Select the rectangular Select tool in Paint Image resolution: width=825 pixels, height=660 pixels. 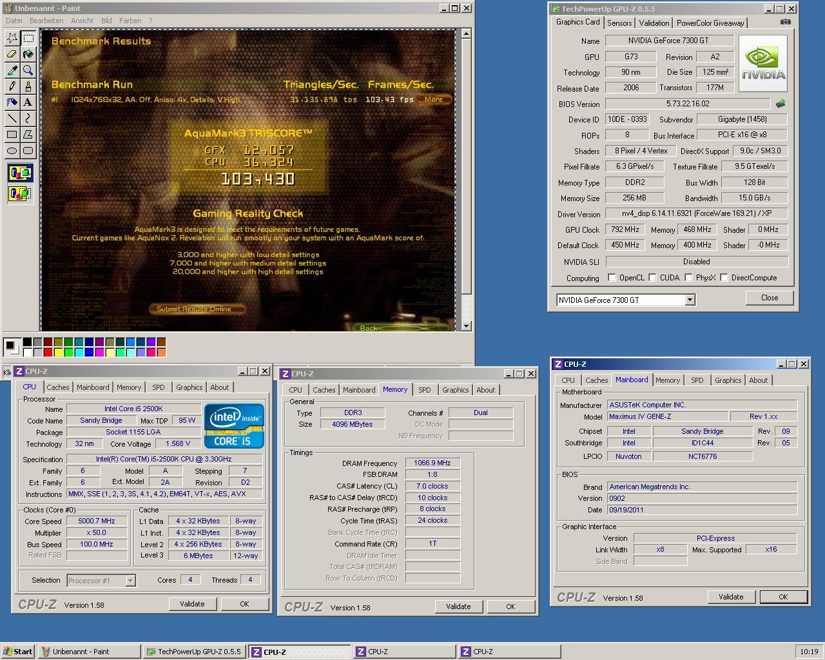28,38
